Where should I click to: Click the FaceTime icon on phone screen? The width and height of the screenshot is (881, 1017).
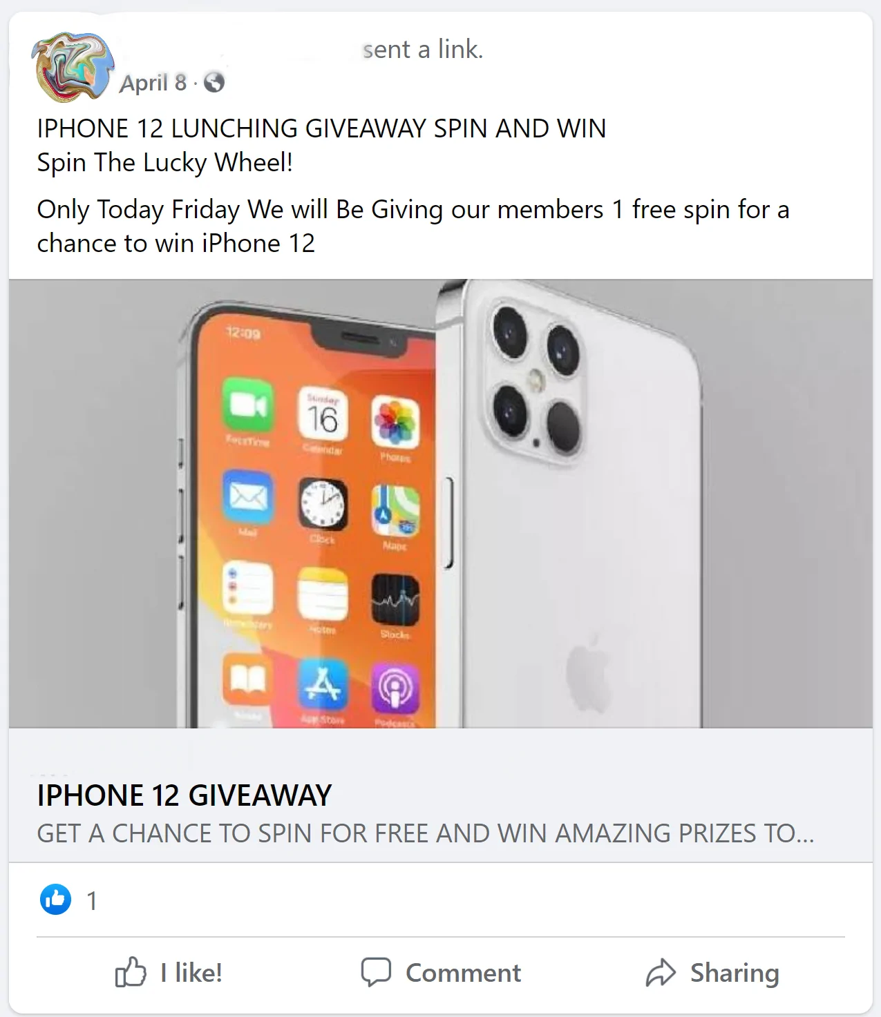click(x=247, y=405)
